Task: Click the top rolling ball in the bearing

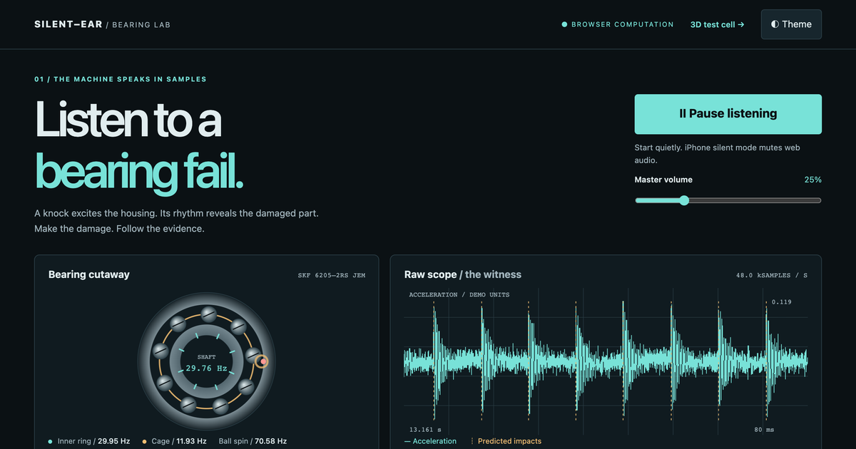Action: pos(208,314)
